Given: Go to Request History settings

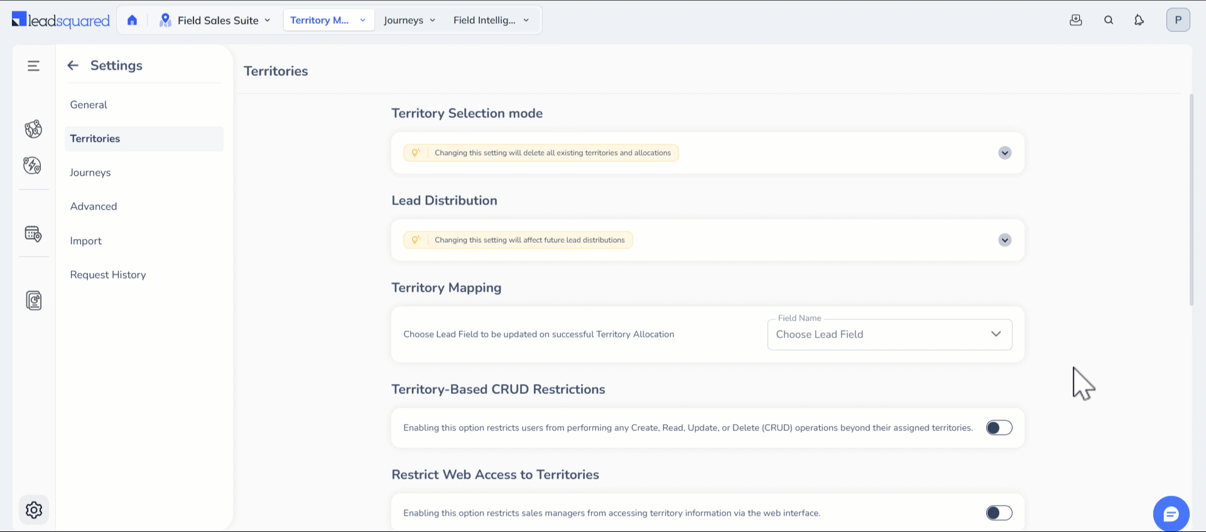Looking at the screenshot, I should [x=108, y=275].
